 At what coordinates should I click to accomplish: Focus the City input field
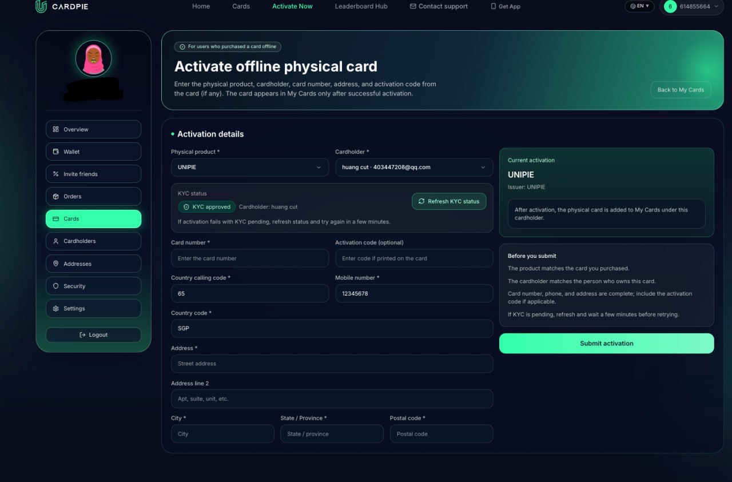(x=222, y=433)
